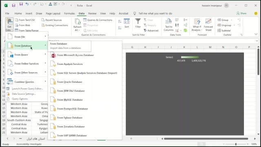This screenshot has height=147, width=261.
Task: Expand Combine Queries submenu
Action: tap(27, 82)
